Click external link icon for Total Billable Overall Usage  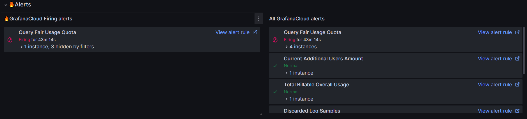click(517, 85)
